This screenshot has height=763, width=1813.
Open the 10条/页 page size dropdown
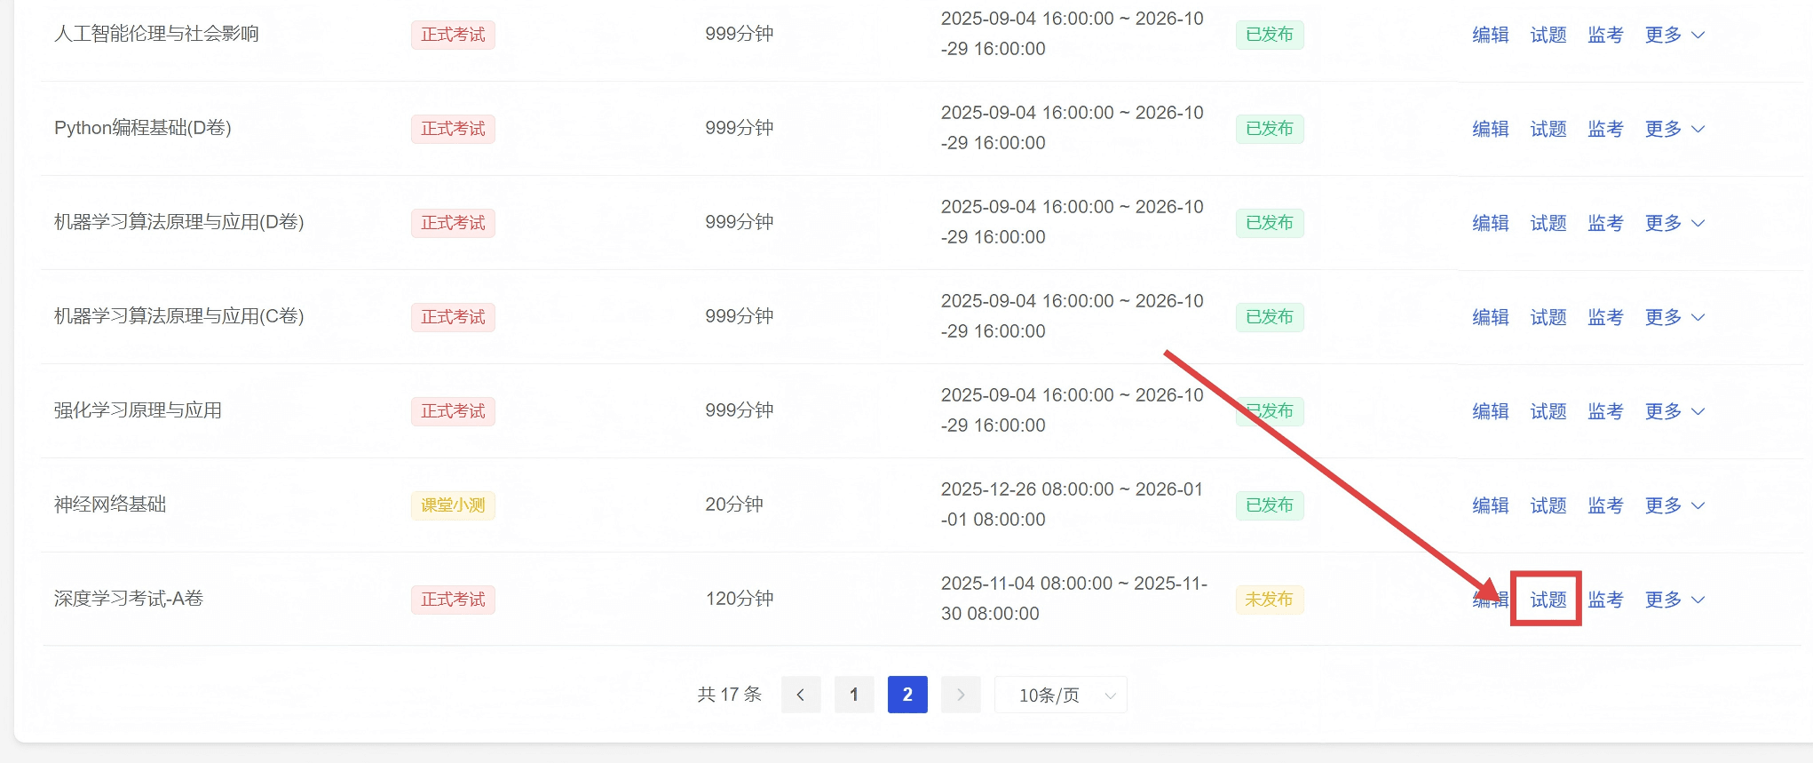(x=1061, y=695)
